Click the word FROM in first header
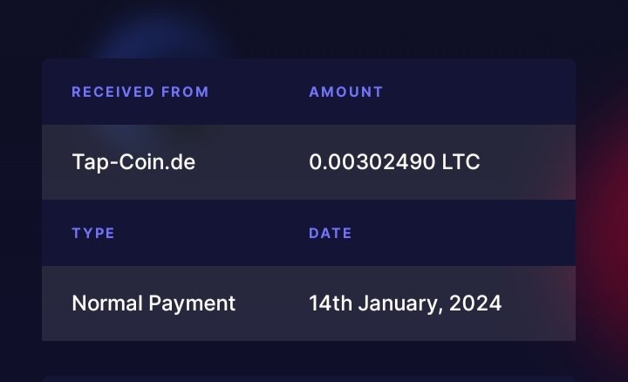Viewport: 628px width, 382px height. [185, 92]
